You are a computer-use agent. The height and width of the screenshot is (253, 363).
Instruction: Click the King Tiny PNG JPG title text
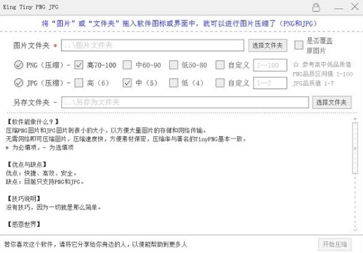31,7
